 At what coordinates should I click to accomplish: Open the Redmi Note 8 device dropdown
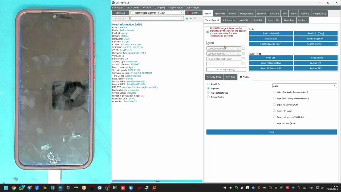coord(157,13)
